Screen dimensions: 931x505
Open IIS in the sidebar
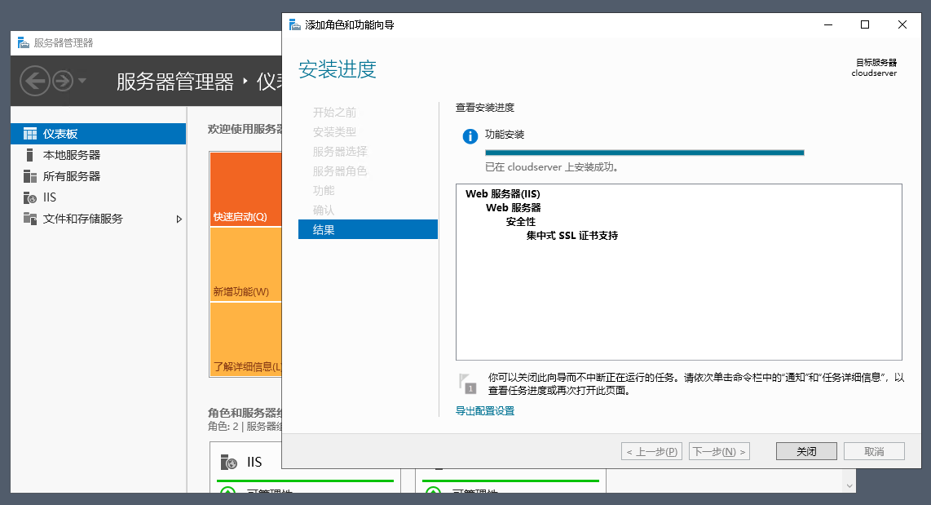pos(99,197)
